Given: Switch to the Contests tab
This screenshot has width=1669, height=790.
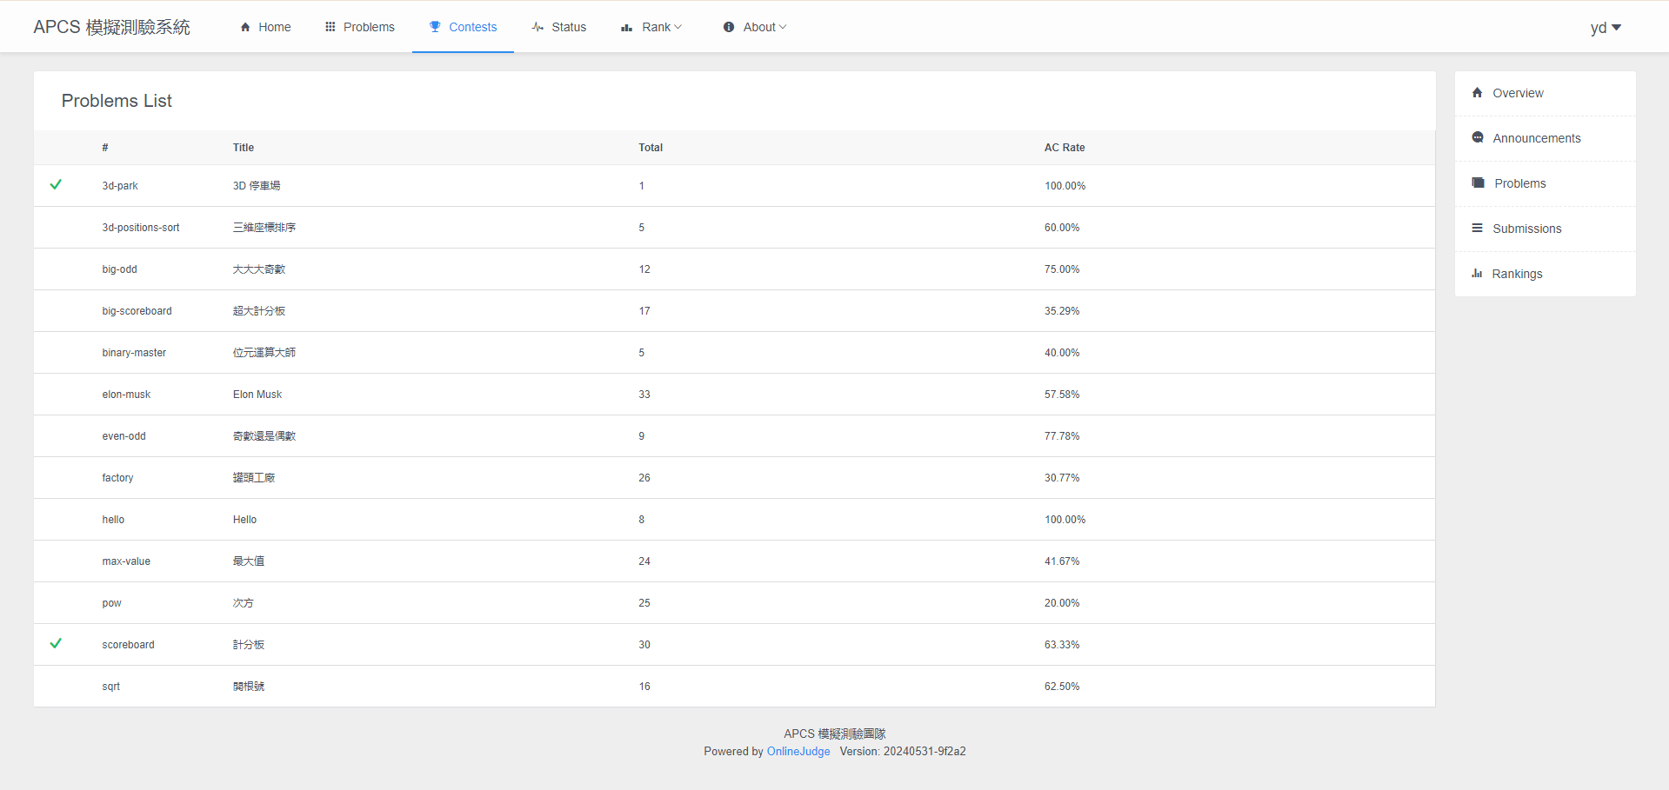Looking at the screenshot, I should click(x=464, y=27).
